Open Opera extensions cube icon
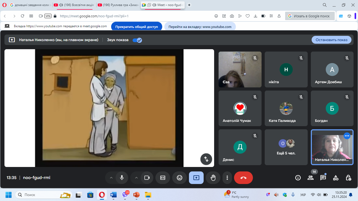 click(349, 16)
